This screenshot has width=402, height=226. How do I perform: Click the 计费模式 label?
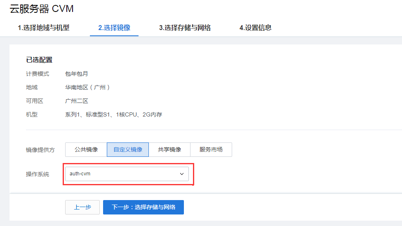(38, 74)
